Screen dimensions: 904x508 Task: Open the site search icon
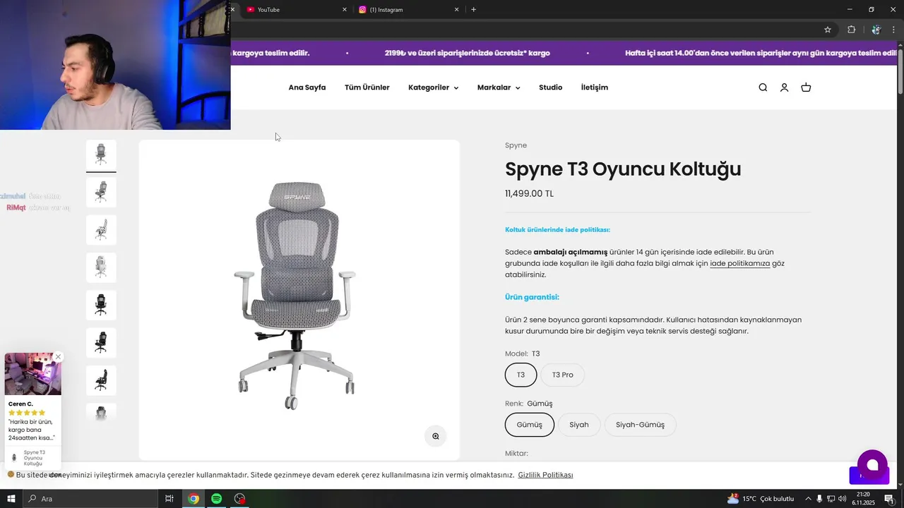point(763,87)
